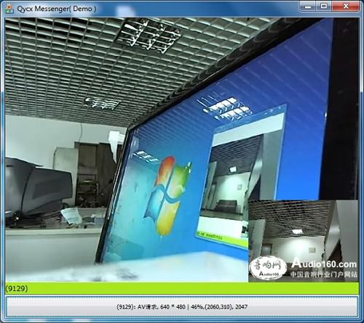Click the wall switch in the preview thumbnail

[312, 250]
